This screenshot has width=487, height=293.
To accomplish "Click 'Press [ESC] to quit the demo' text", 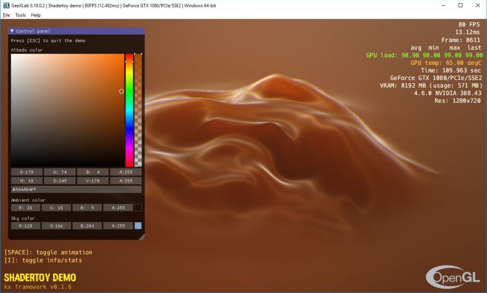I will point(48,41).
